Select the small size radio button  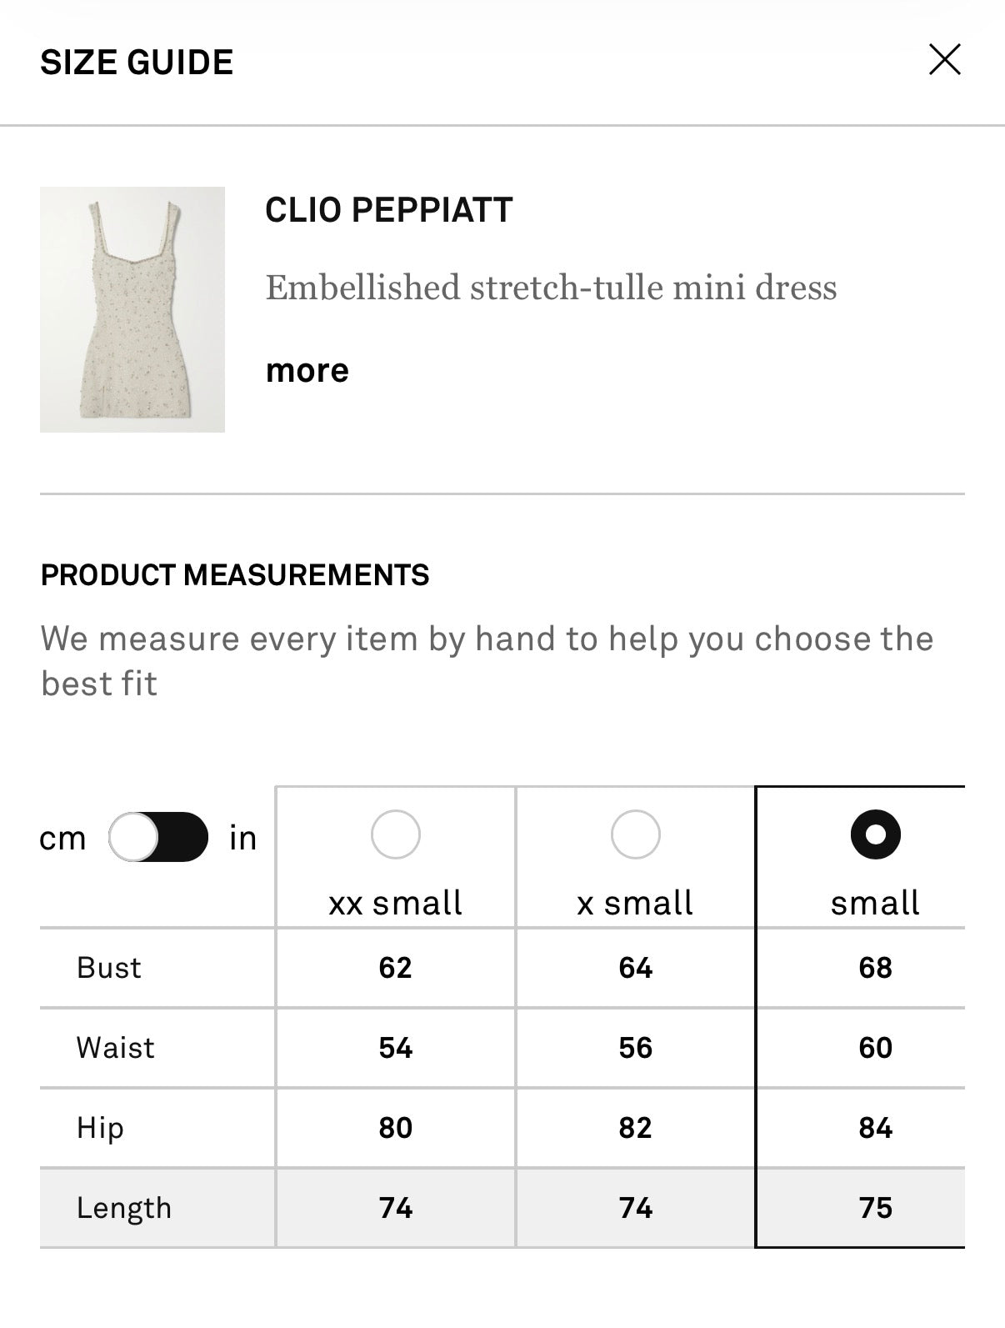click(875, 834)
